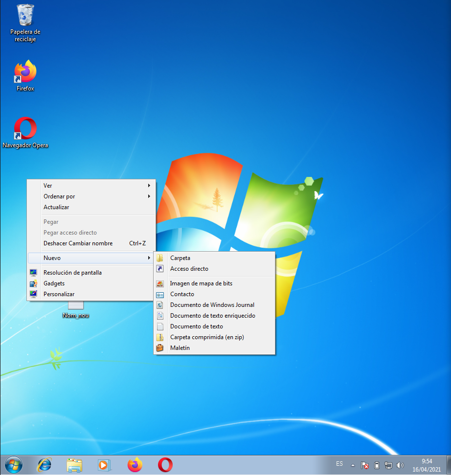
Task: Click the Ver submenu arrow
Action: pyautogui.click(x=149, y=185)
